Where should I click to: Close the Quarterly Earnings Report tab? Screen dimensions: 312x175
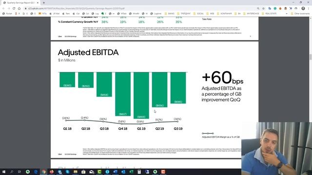point(38,3)
